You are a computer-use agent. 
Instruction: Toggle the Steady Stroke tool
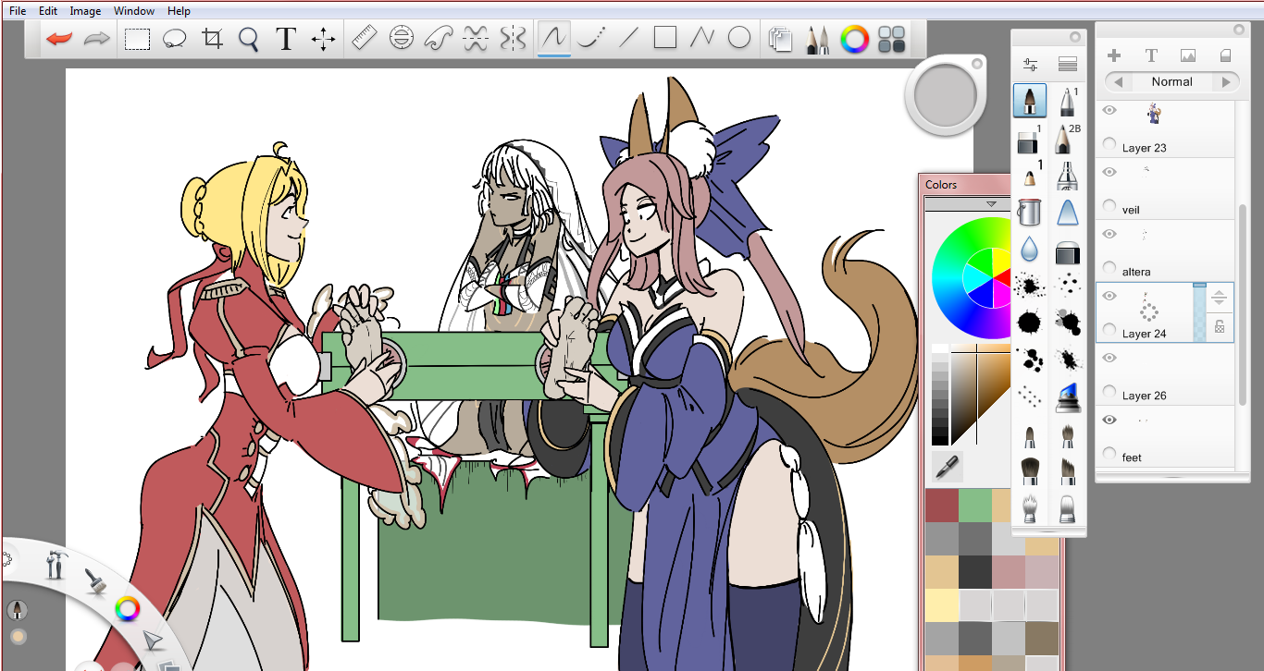pos(553,38)
